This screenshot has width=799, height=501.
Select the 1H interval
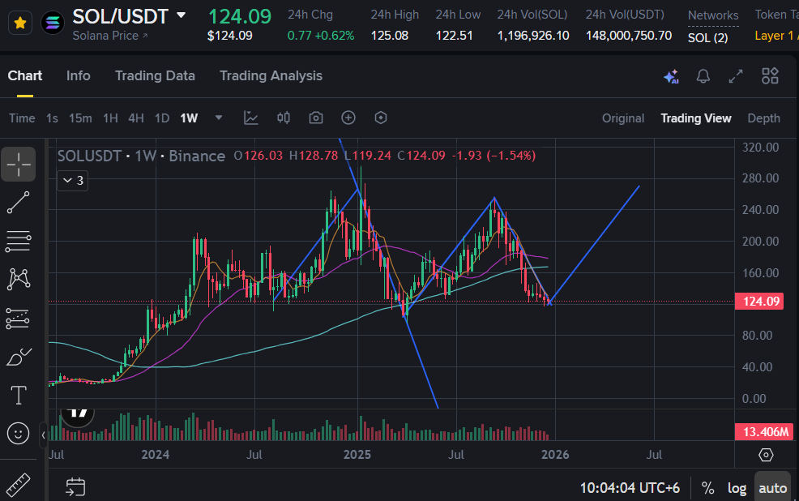point(110,118)
